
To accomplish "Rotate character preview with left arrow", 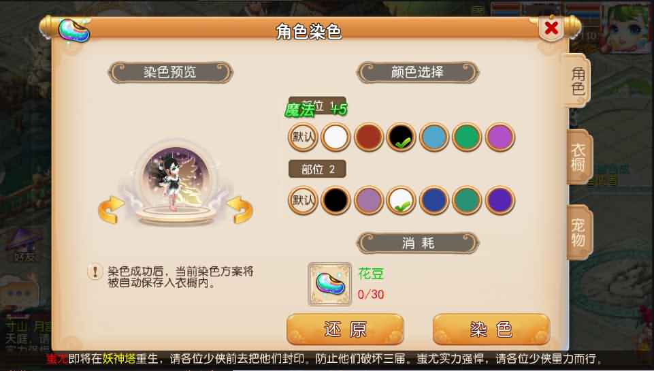I will click(111, 210).
